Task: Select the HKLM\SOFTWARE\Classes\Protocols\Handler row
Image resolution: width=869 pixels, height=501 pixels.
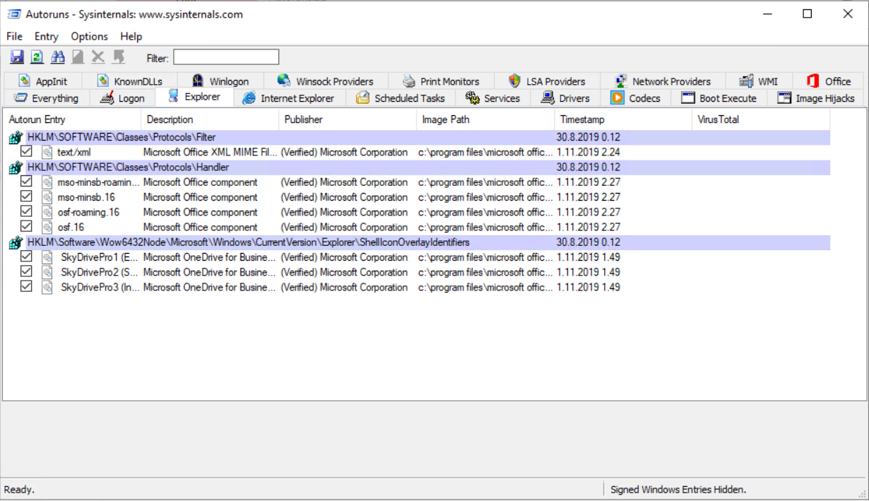Action: click(x=417, y=167)
